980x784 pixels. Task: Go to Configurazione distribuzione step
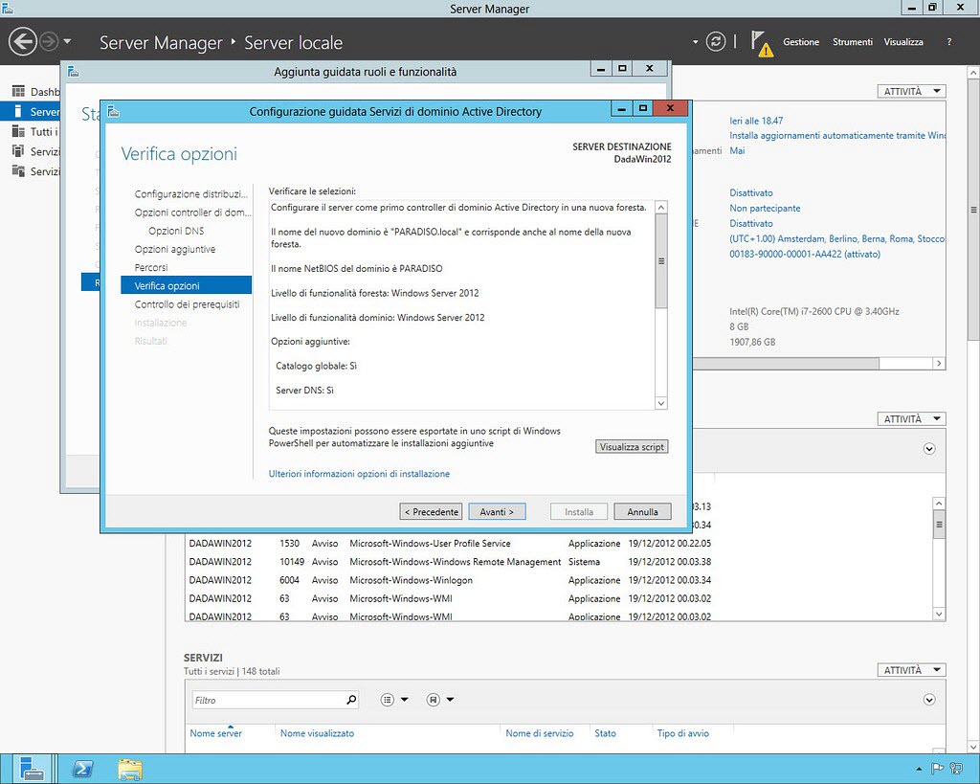pyautogui.click(x=190, y=193)
